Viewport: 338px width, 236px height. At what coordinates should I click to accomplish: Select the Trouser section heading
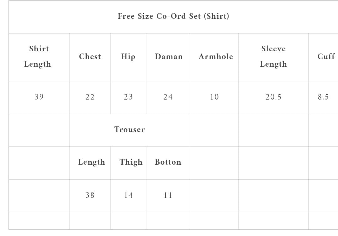pos(130,130)
